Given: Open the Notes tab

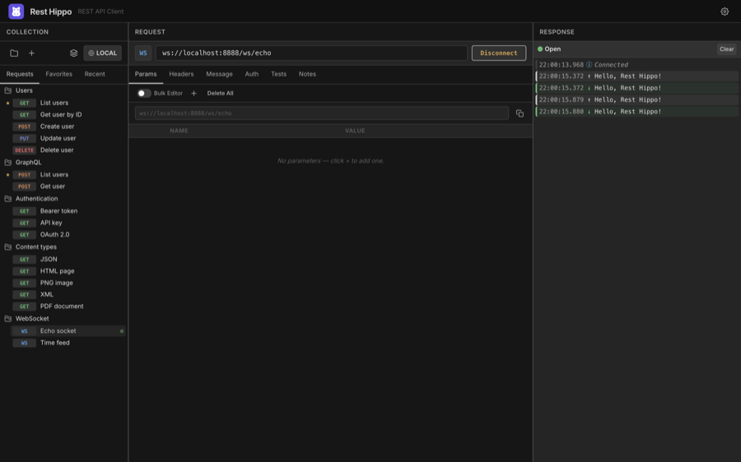Looking at the screenshot, I should [x=307, y=74].
